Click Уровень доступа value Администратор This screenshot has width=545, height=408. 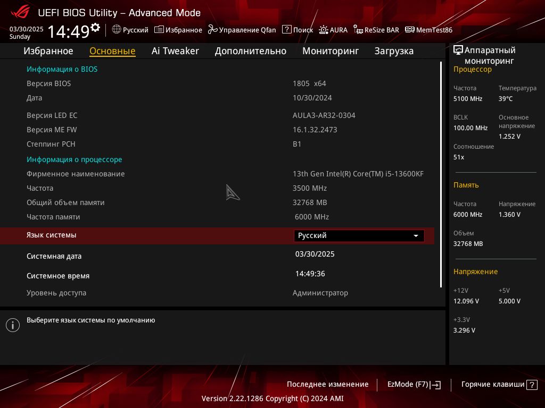pyautogui.click(x=320, y=293)
